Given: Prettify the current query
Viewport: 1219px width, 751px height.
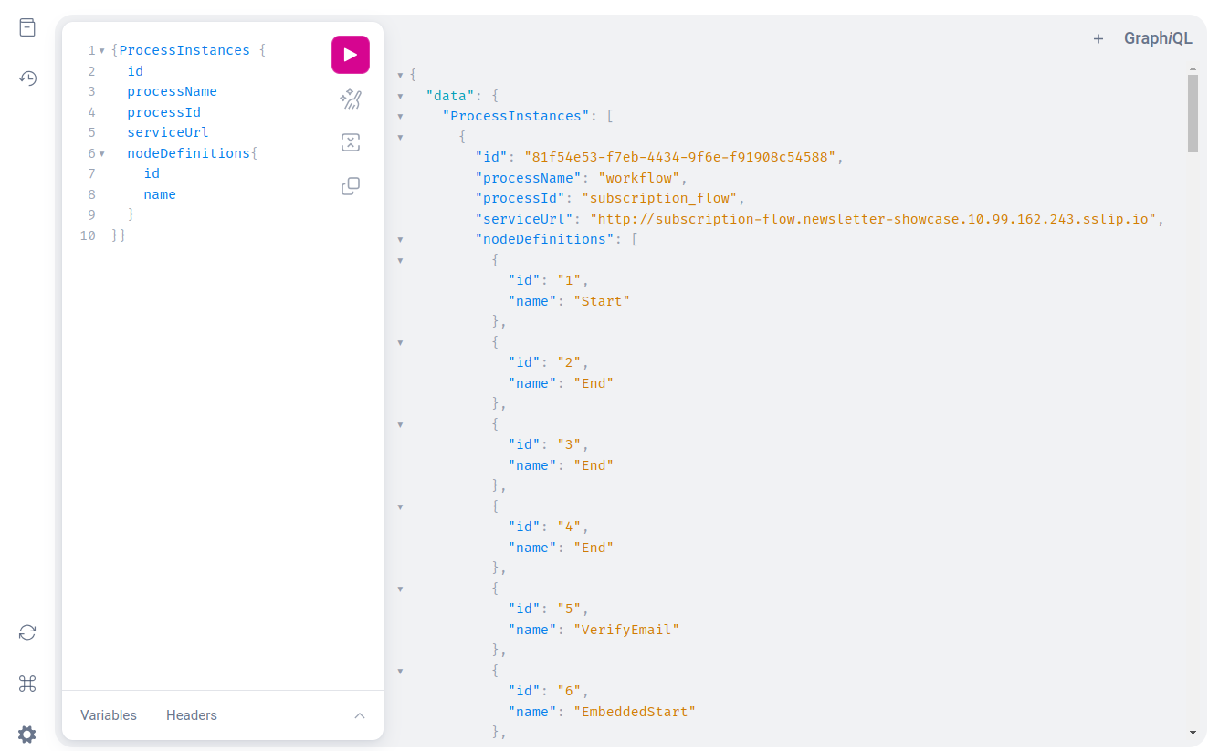Looking at the screenshot, I should click(x=351, y=99).
